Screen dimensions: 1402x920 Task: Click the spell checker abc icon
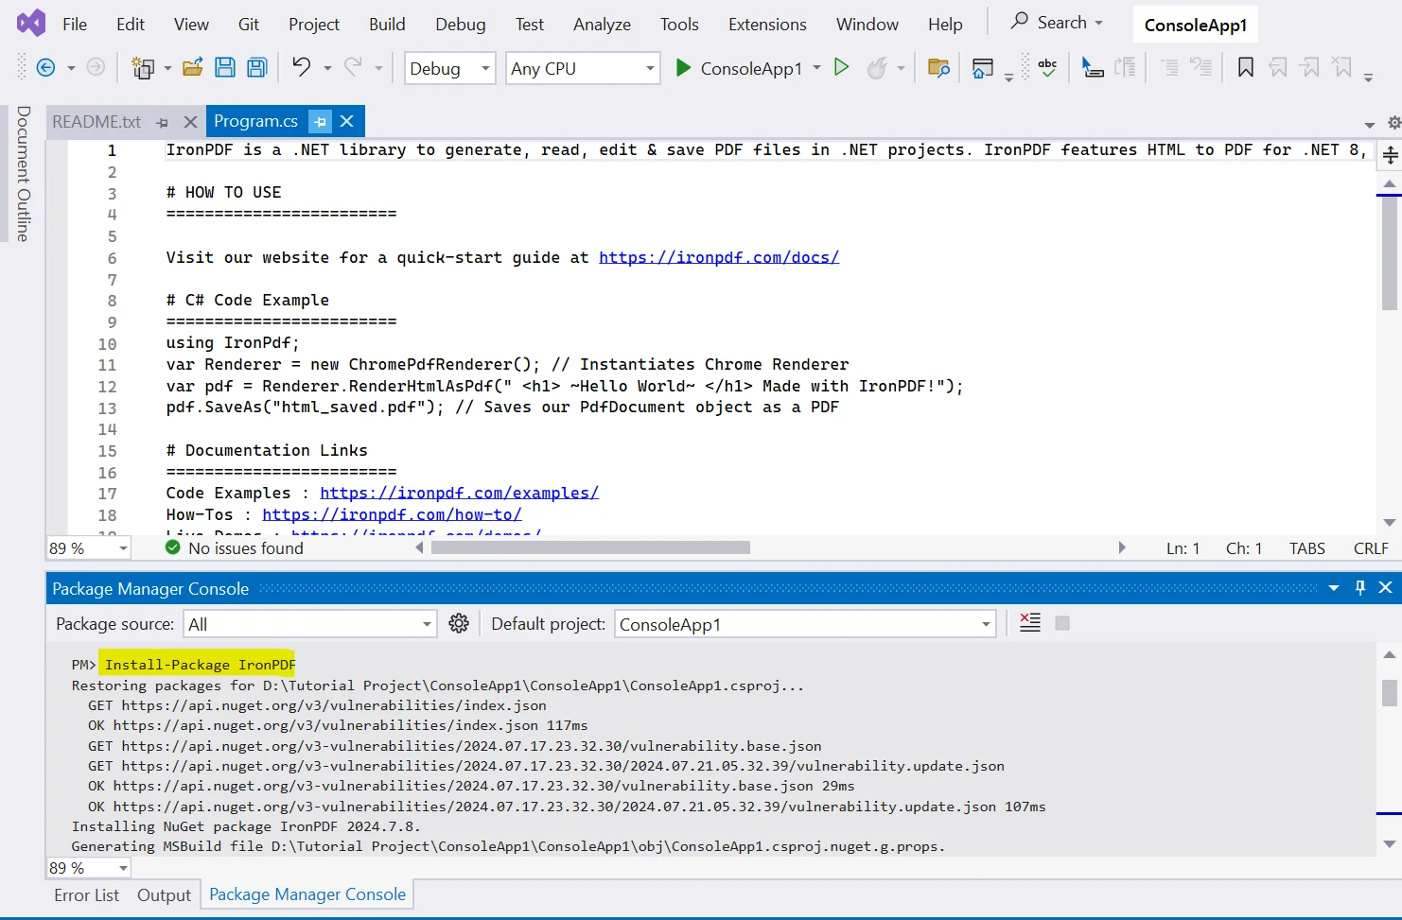1047,67
